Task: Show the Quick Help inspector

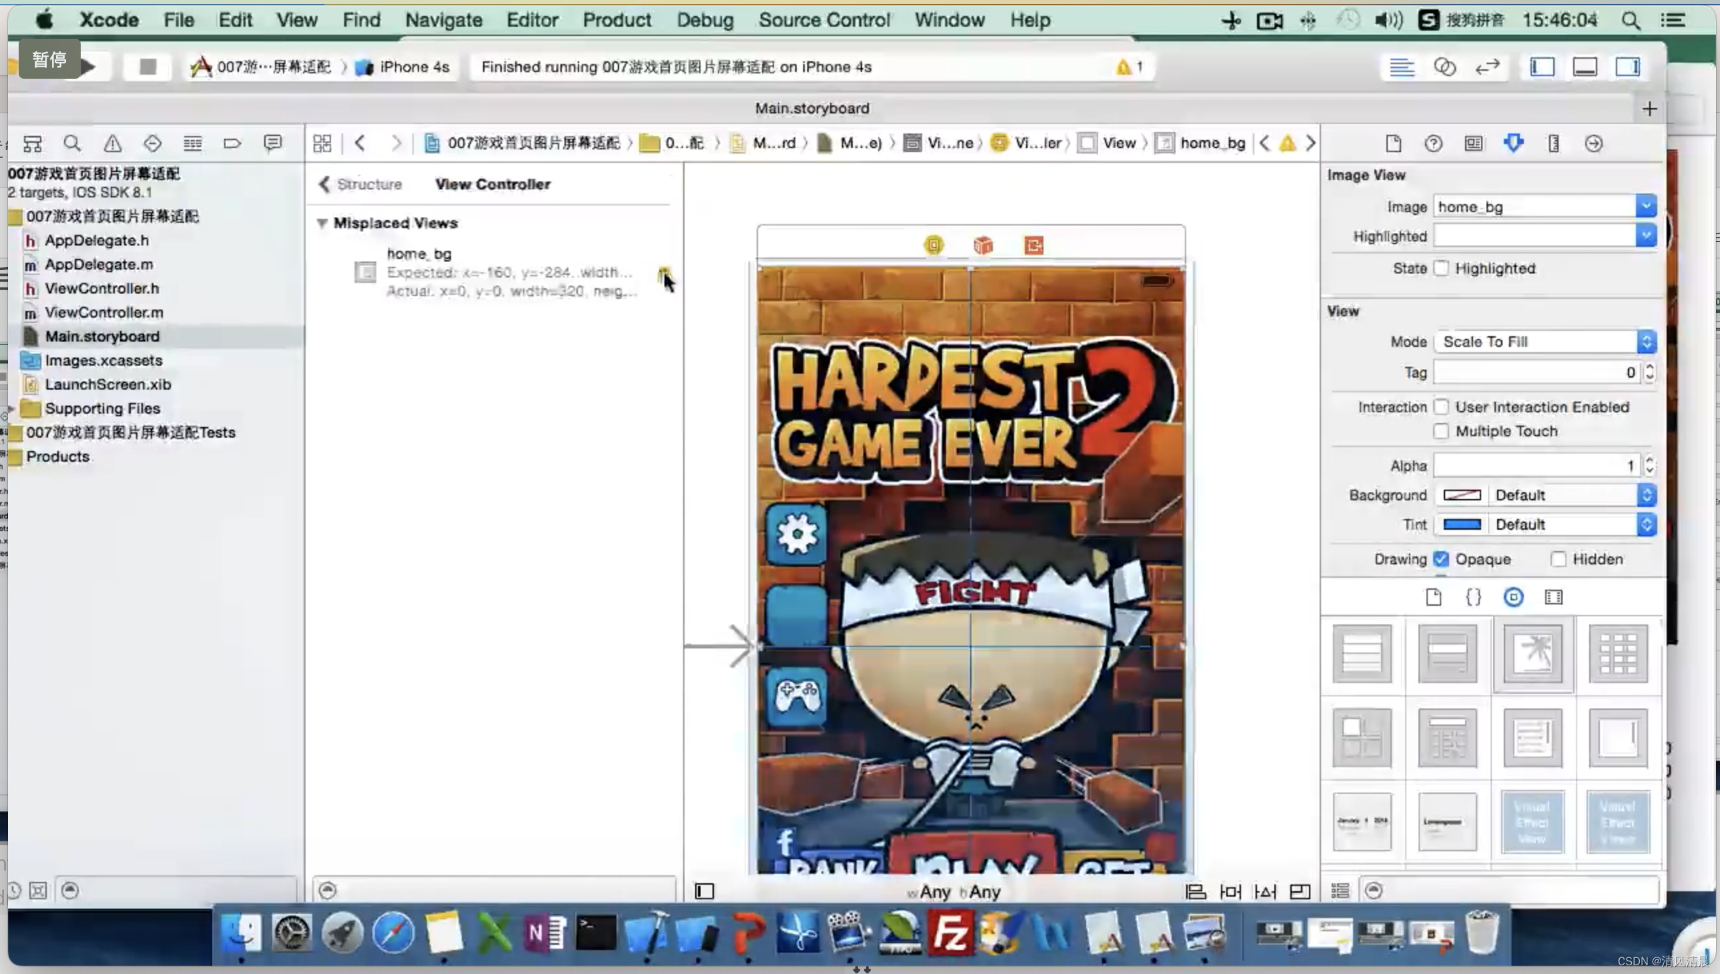Action: pos(1433,143)
